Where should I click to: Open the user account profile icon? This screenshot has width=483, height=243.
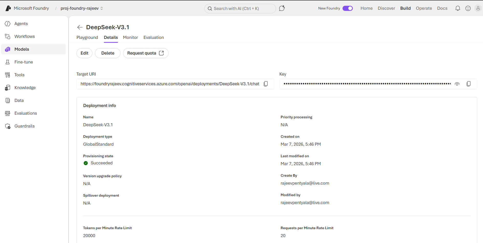pos(478,8)
